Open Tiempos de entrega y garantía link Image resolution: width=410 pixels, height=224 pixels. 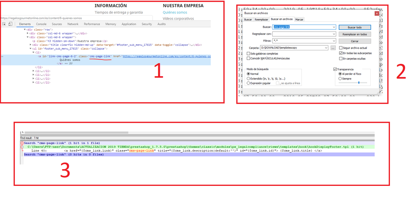click(x=119, y=12)
